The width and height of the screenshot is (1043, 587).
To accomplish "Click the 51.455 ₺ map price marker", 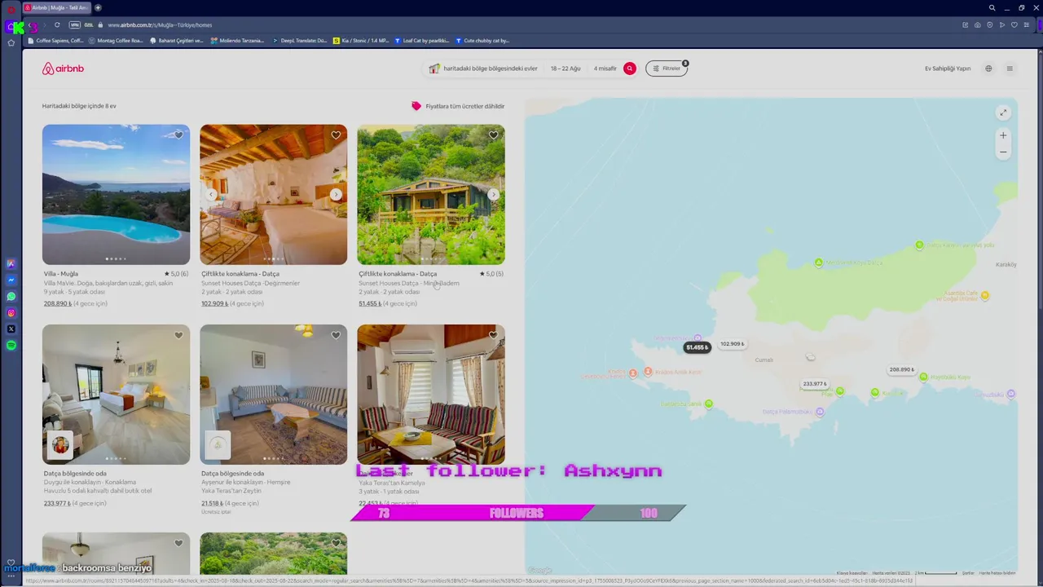I will 697,347.
